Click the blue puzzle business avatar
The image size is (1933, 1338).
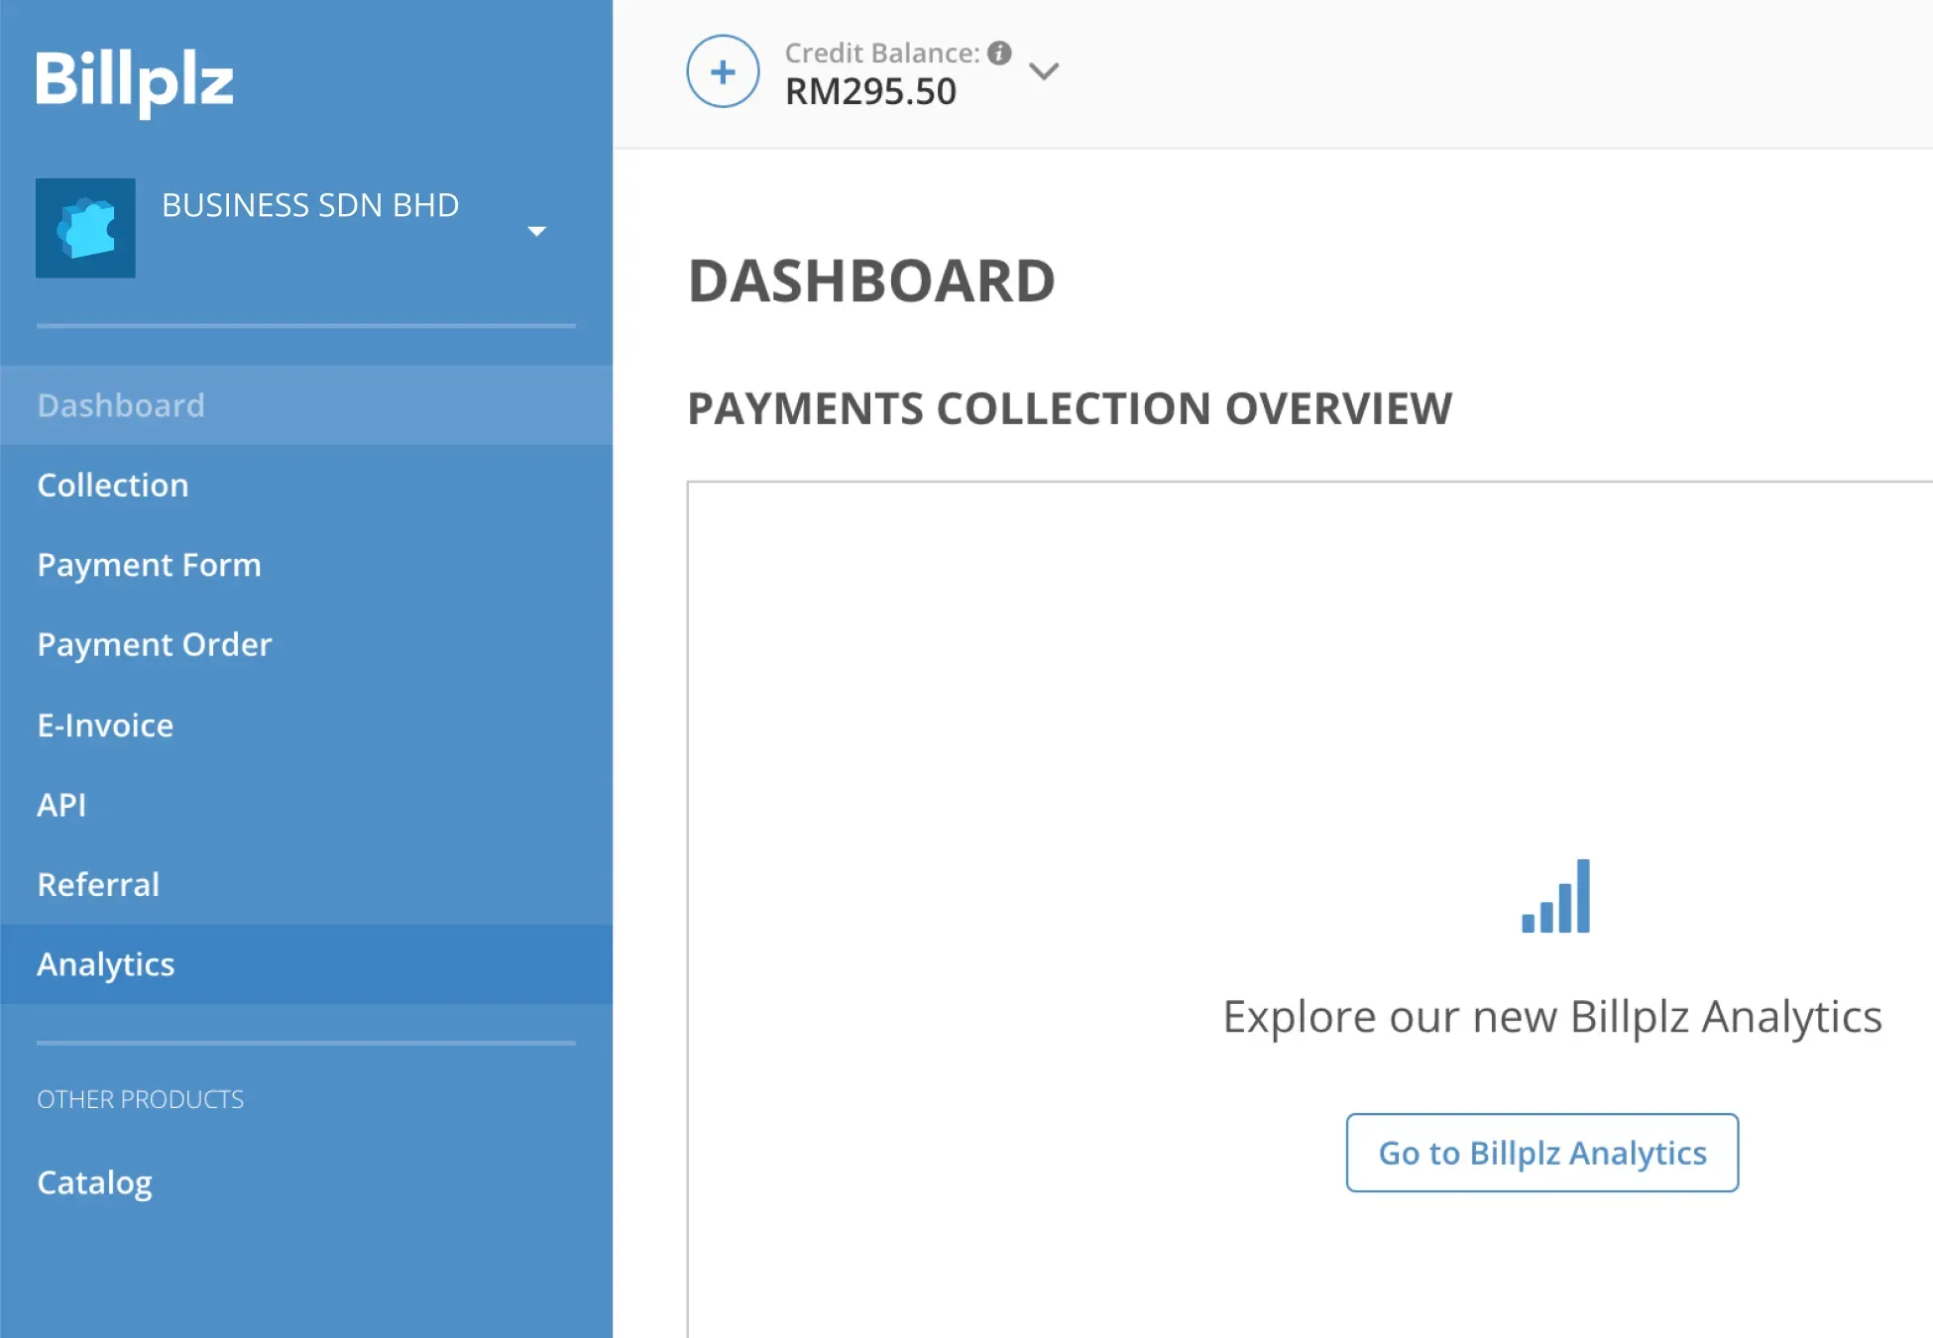point(85,228)
